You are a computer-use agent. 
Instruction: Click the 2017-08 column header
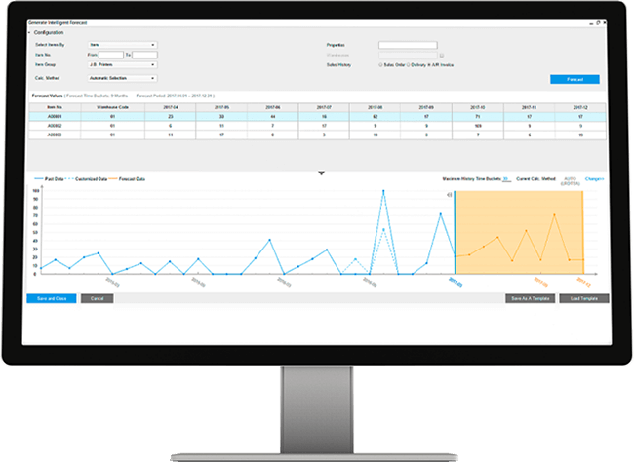376,107
